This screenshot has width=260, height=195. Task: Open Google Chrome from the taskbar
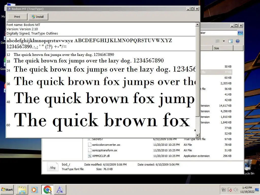coord(47,190)
